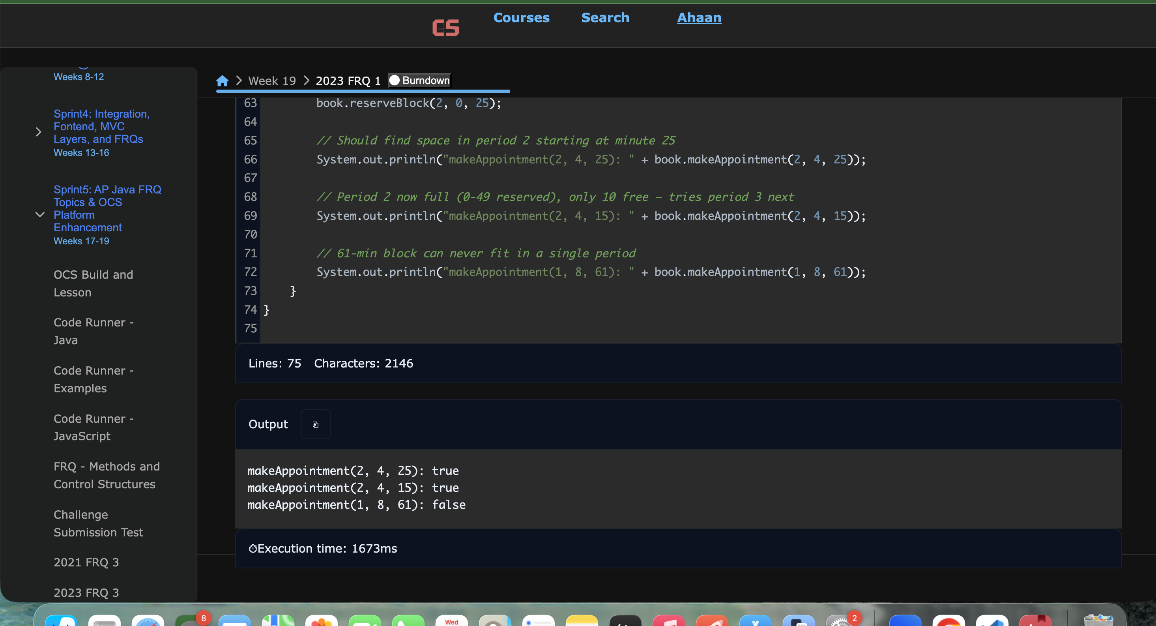Collapse the Sprint5 AP Java FRQ section
The height and width of the screenshot is (626, 1156).
pos(39,215)
